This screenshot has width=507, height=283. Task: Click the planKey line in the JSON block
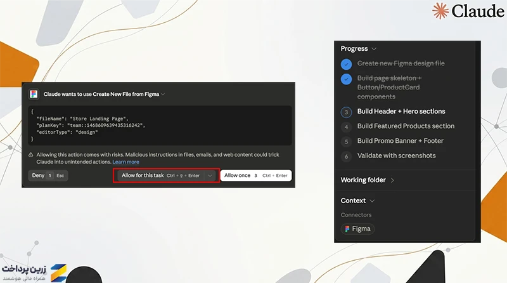pyautogui.click(x=91, y=125)
